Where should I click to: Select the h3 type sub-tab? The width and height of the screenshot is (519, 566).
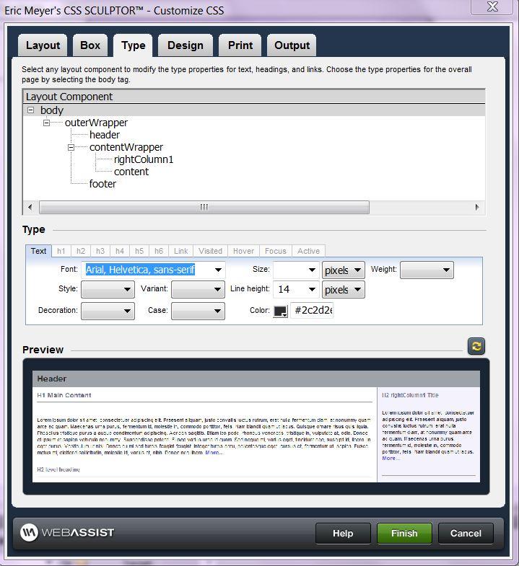tap(100, 251)
